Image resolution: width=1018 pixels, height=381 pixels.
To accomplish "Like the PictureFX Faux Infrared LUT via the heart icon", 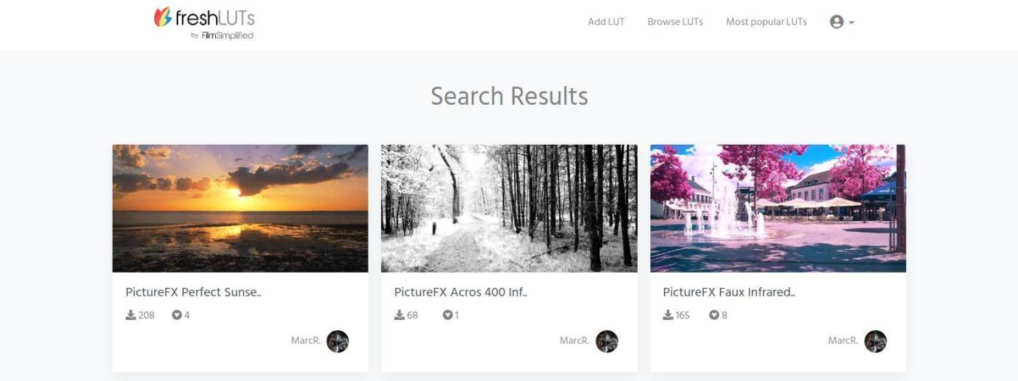I will pyautogui.click(x=714, y=315).
